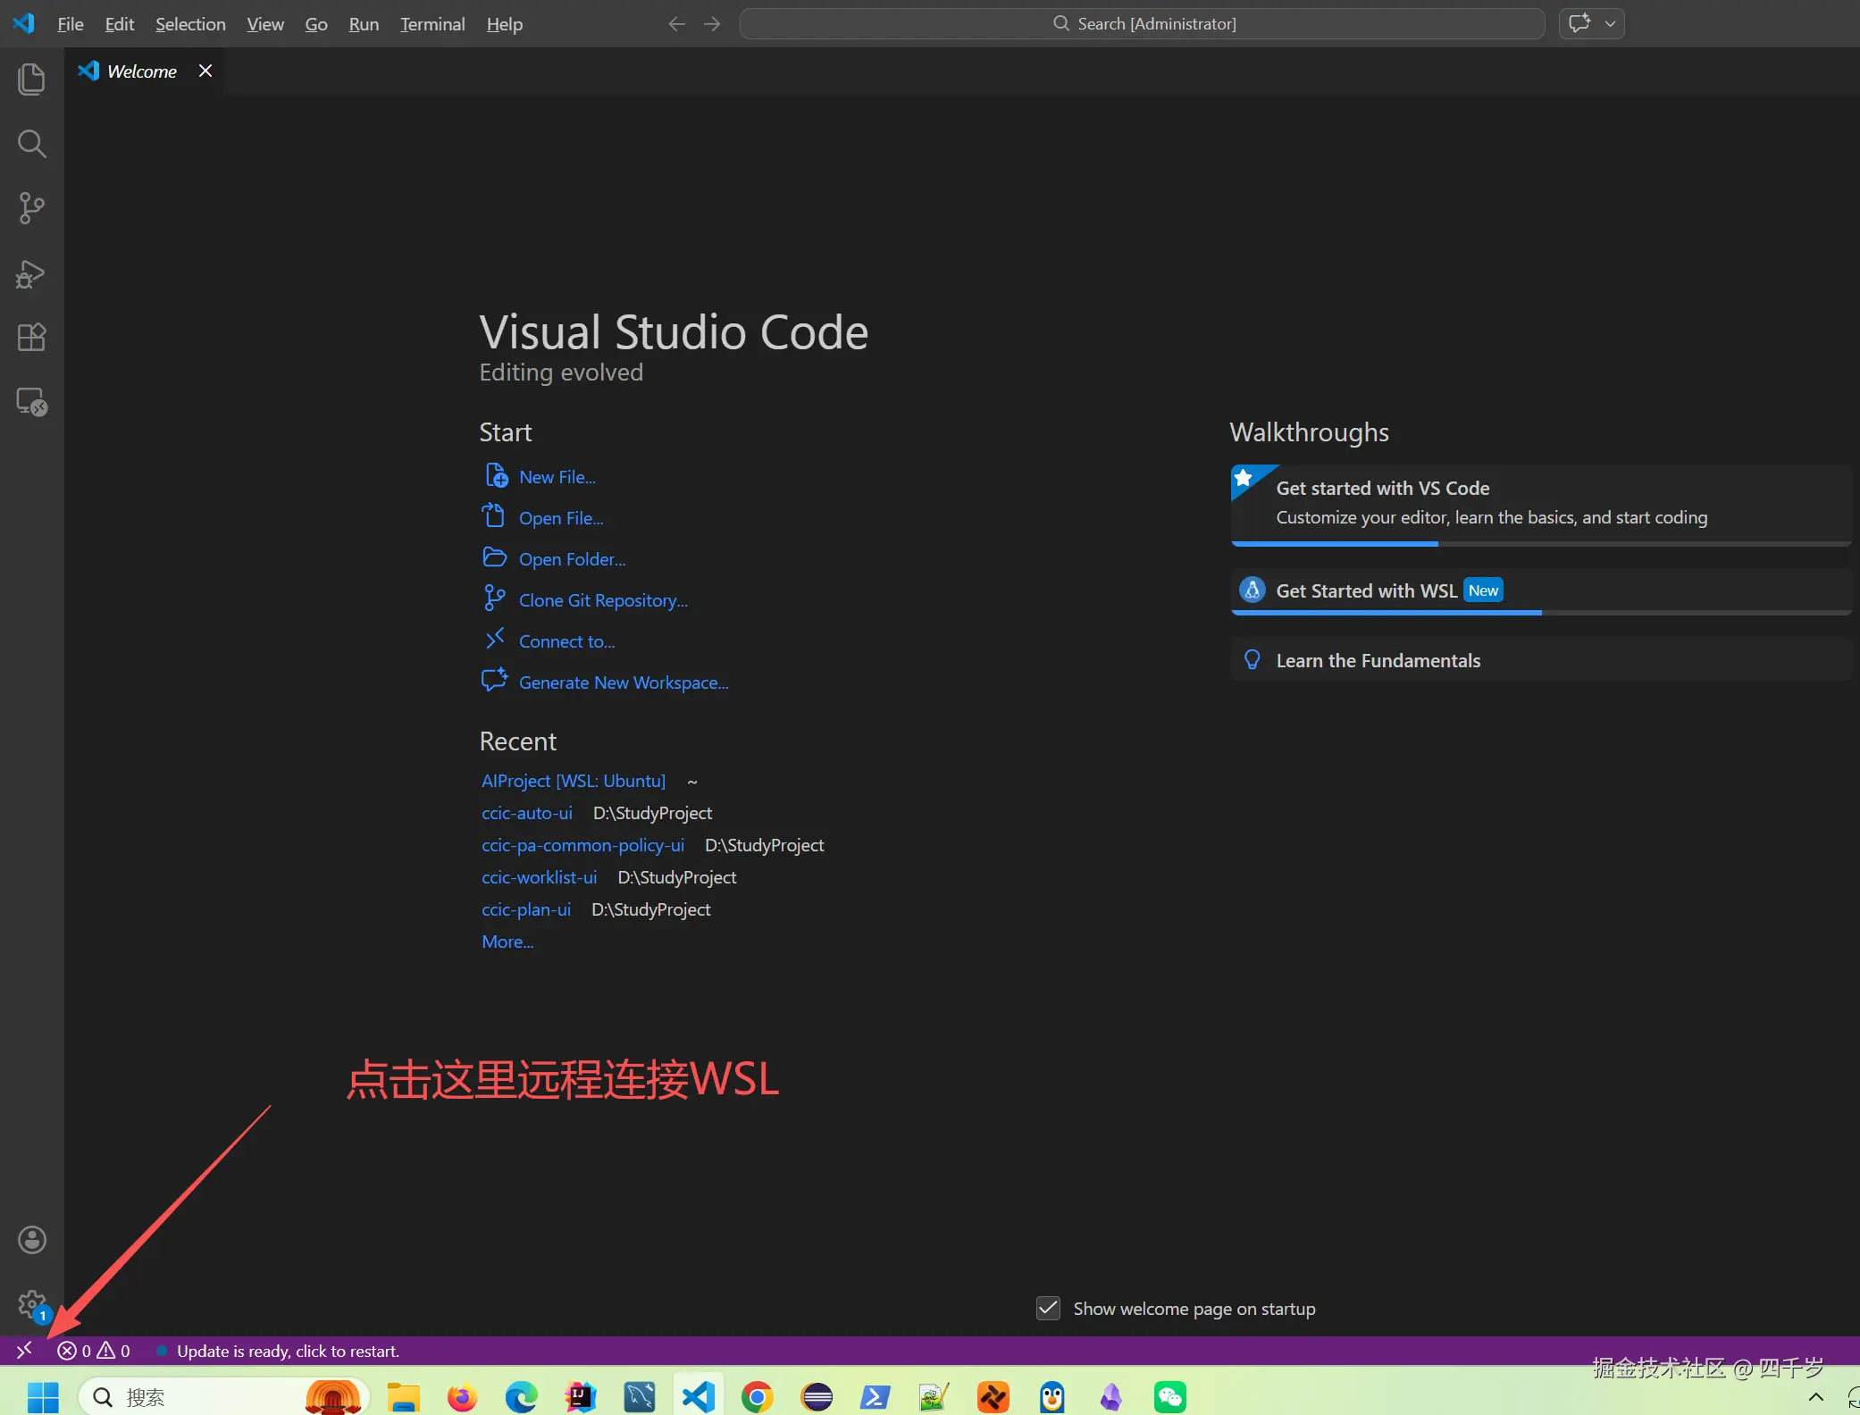Open the Customize Layout dropdown arrow

tap(1611, 23)
